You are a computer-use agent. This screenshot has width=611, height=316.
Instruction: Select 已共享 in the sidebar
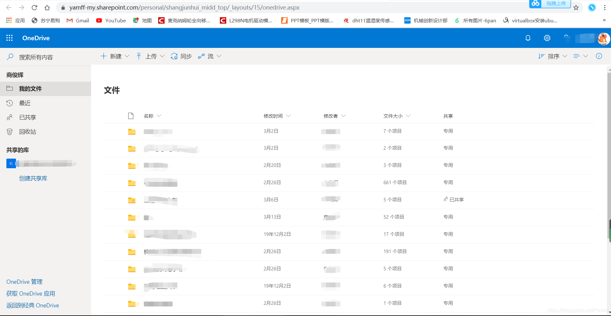pyautogui.click(x=45, y=117)
